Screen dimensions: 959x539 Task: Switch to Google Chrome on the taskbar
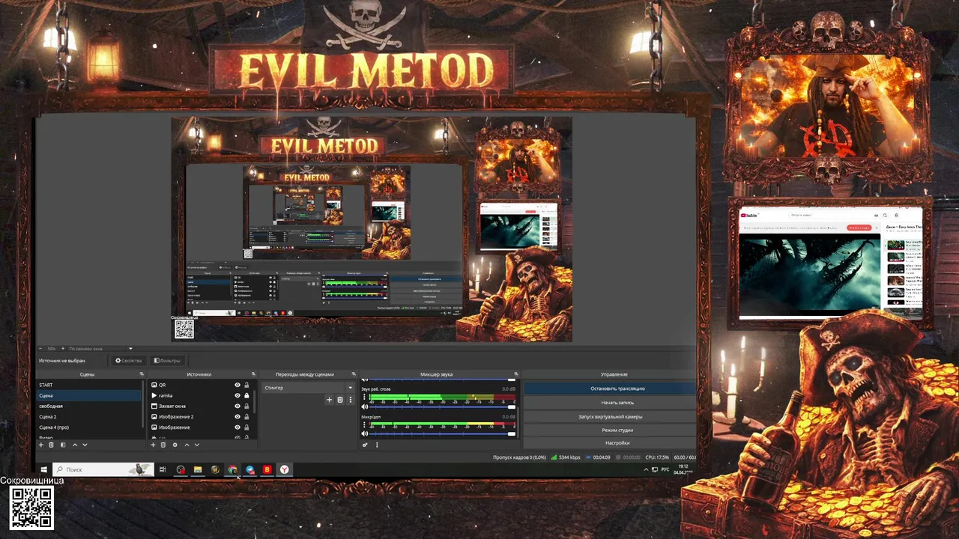click(x=233, y=469)
